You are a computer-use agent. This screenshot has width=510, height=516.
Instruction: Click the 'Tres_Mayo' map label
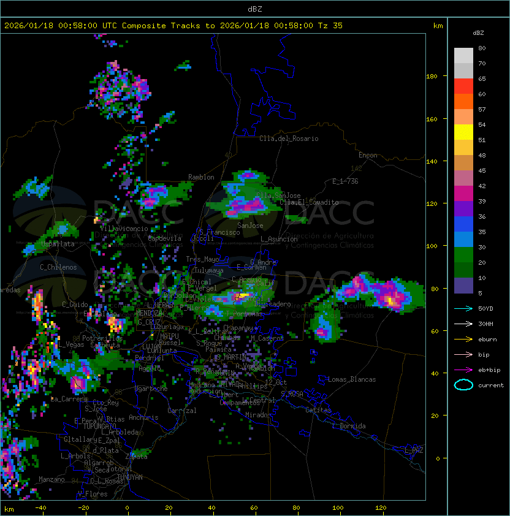(202, 259)
